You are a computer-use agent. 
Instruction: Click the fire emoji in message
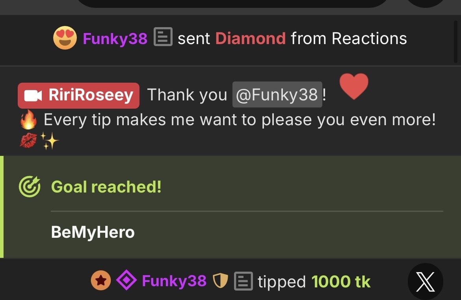coord(28,120)
